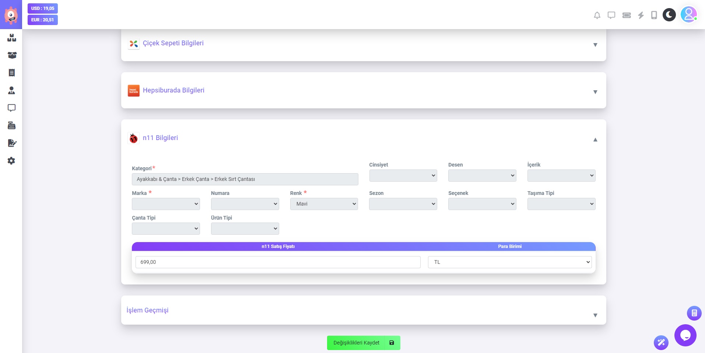705x353 pixels.
Task: Click the Kategori field
Action: click(245, 179)
